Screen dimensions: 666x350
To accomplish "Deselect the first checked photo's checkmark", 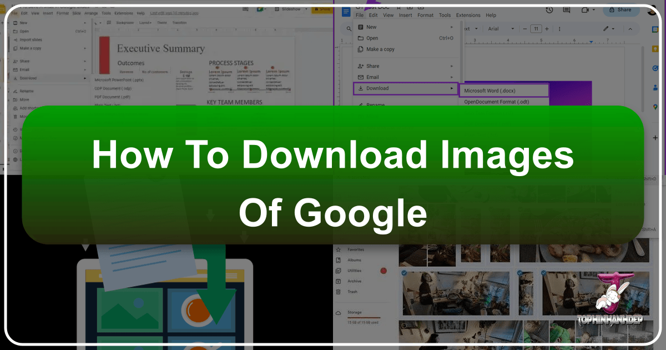I will [x=403, y=273].
